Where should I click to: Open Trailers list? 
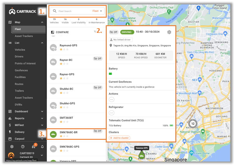pyautogui.click(x=19, y=91)
